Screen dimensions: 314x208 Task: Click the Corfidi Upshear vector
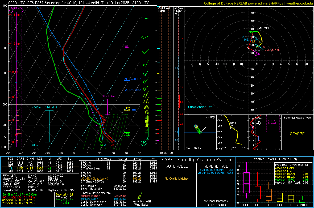point(103,205)
